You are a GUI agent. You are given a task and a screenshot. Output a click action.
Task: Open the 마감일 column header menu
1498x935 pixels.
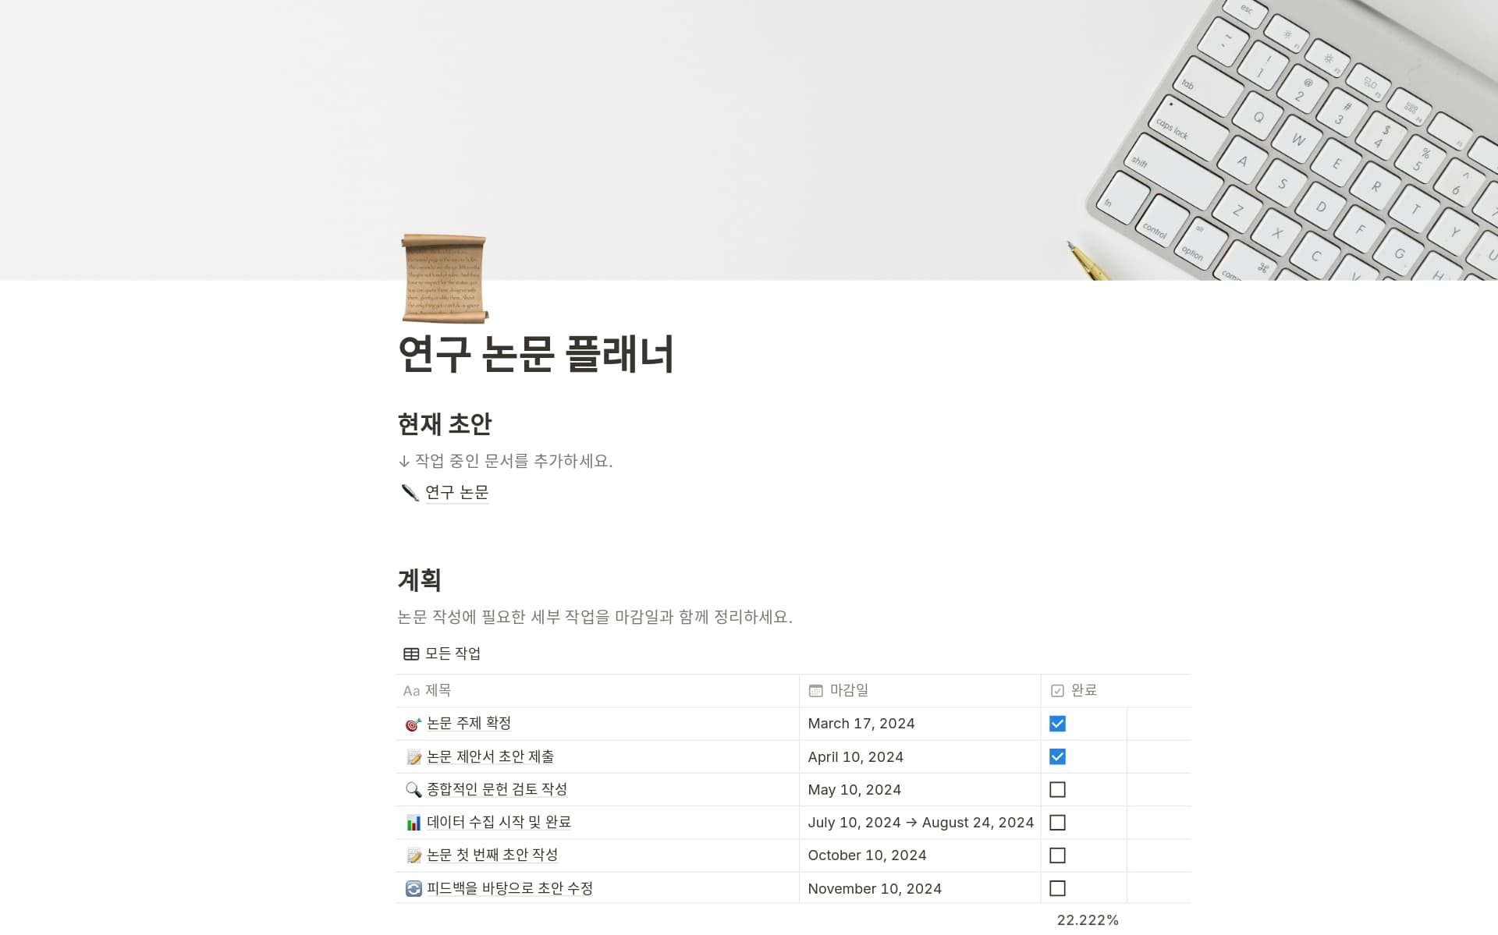(848, 690)
